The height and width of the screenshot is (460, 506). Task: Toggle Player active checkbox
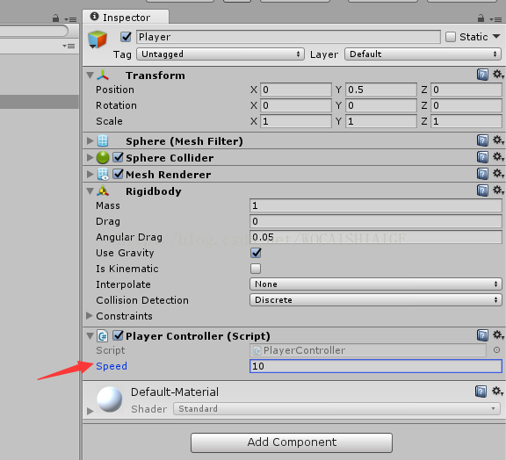pyautogui.click(x=126, y=37)
